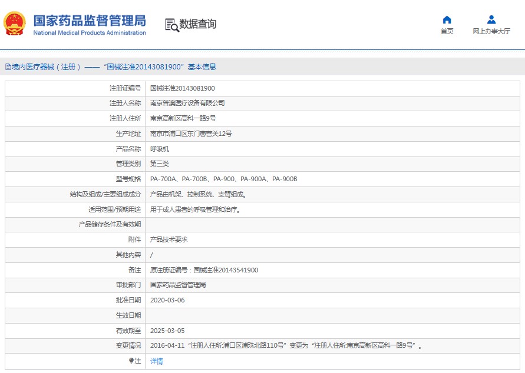Click the registrant name 南京普澳医疗设备有限公司
Screen dimensions: 525x373
187,103
